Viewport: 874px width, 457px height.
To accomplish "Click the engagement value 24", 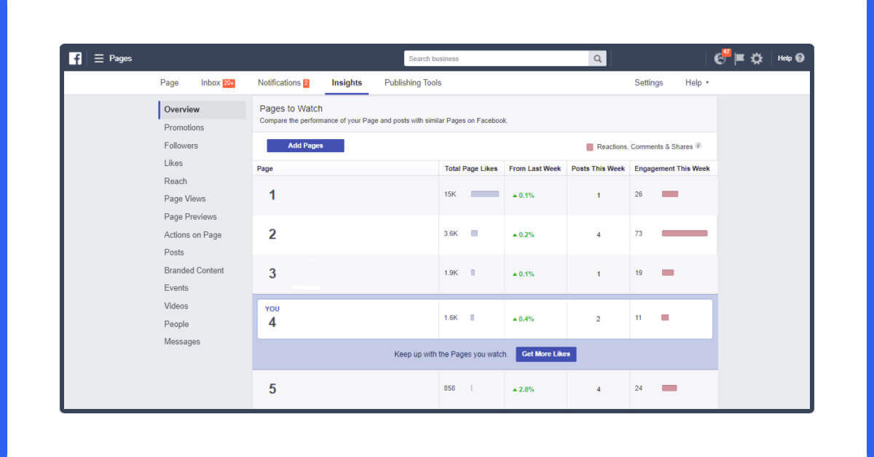I will click(639, 389).
